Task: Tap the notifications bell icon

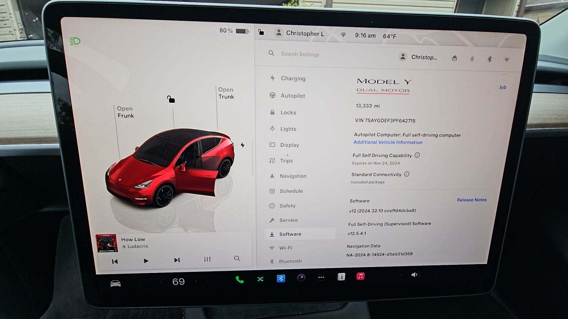Action: [x=472, y=59]
